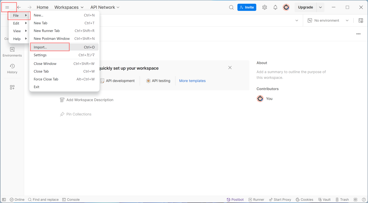Viewport: 368px width, 203px height.
Task: Select Import from the File menu
Action: point(40,47)
